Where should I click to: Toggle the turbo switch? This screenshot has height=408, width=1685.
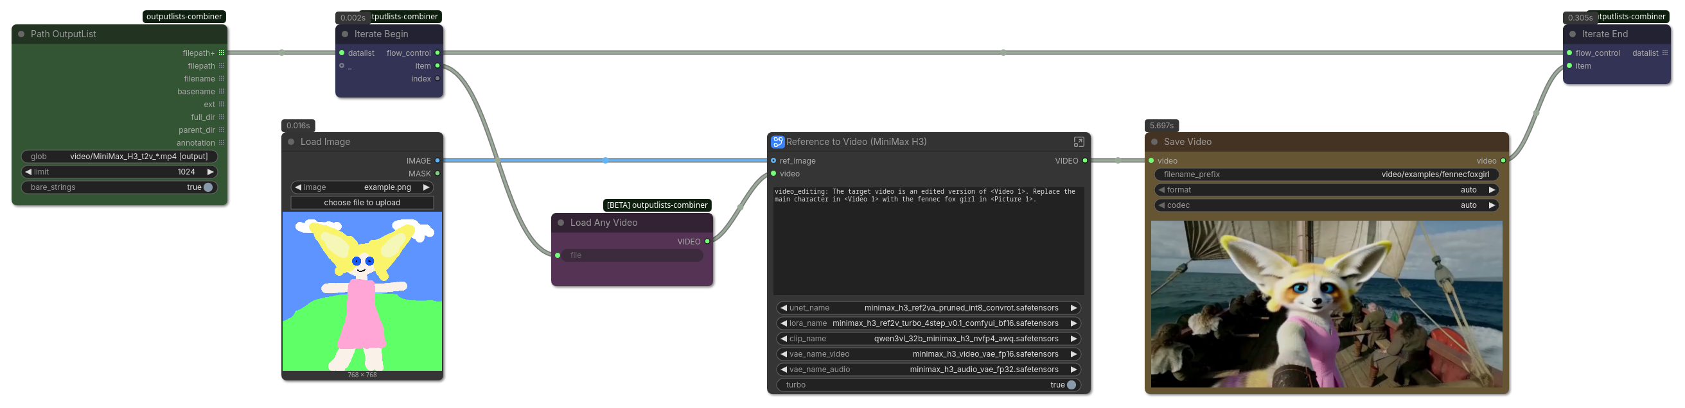coord(1072,385)
